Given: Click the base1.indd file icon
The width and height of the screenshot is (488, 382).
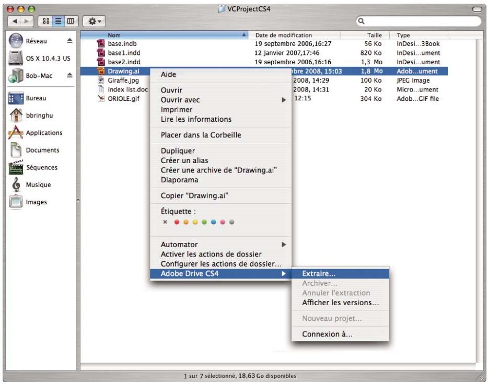Looking at the screenshot, I should click(100, 53).
